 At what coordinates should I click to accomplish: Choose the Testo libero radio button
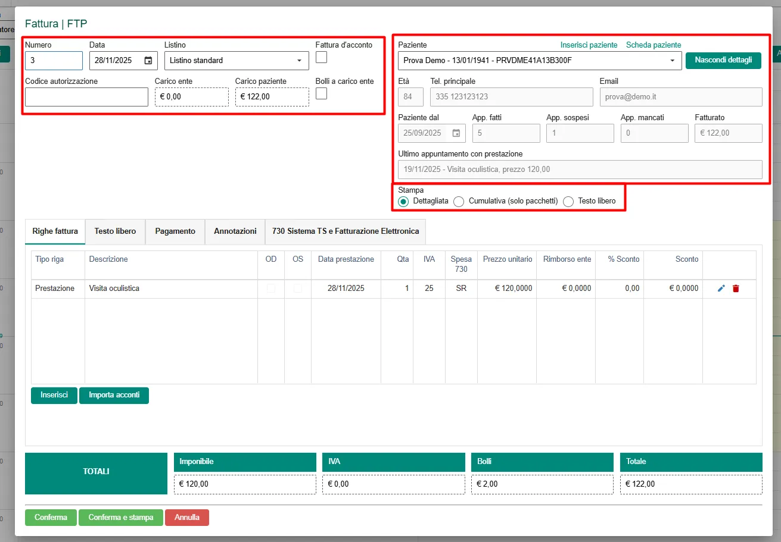[568, 202]
